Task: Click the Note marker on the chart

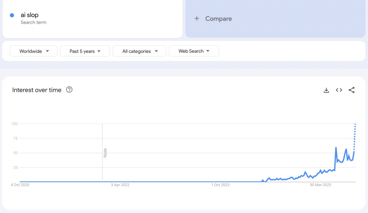Action: click(105, 153)
